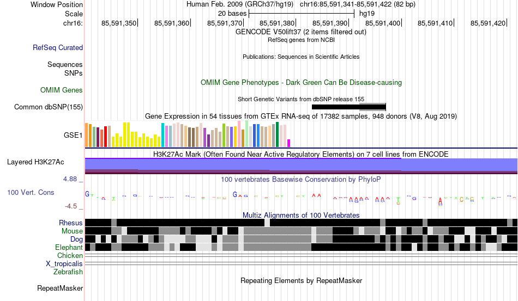The width and height of the screenshot is (518, 301).
Task: Click the Human Feb. 2009 assembly text
Action: click(240, 4)
